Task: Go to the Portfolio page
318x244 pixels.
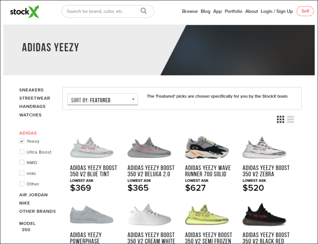Action: (x=233, y=11)
